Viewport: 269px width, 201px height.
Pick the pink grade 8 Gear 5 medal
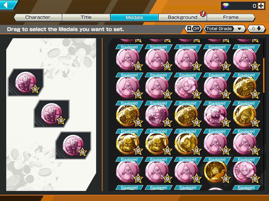(x=245, y=171)
